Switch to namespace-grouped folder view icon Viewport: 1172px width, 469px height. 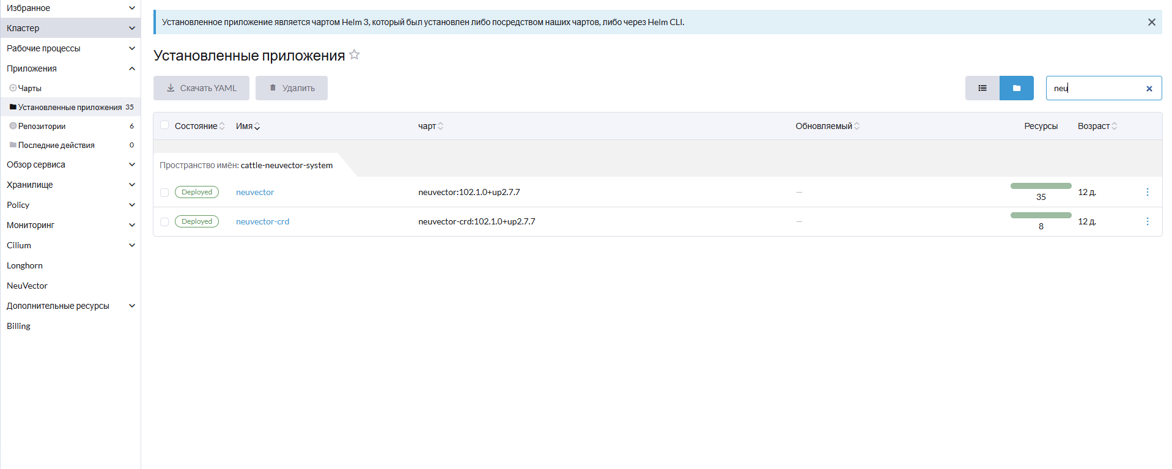pos(1016,88)
